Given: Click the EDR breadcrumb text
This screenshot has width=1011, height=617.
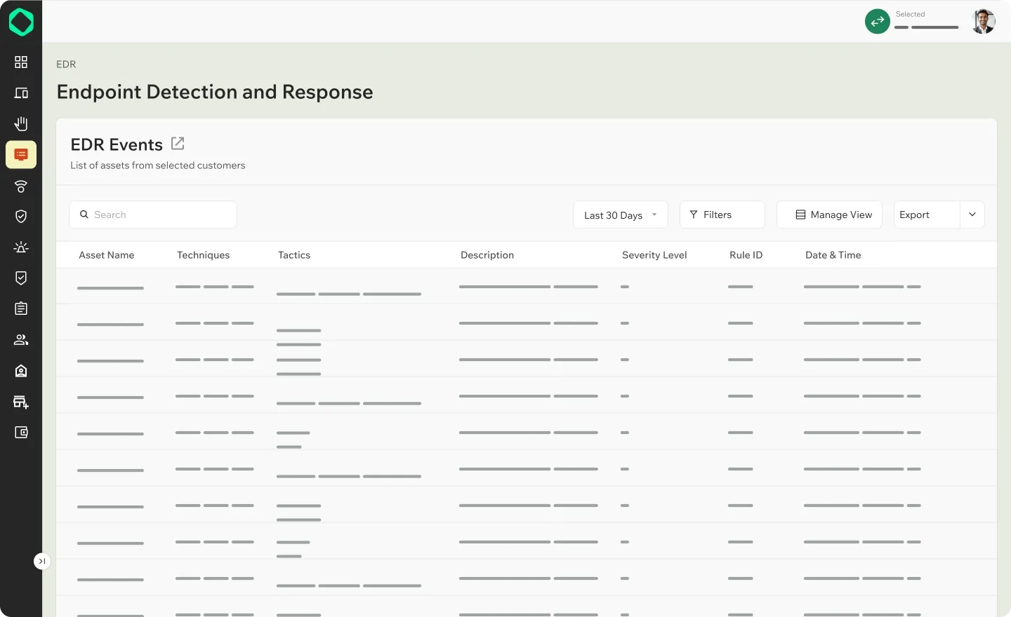Looking at the screenshot, I should pos(66,64).
